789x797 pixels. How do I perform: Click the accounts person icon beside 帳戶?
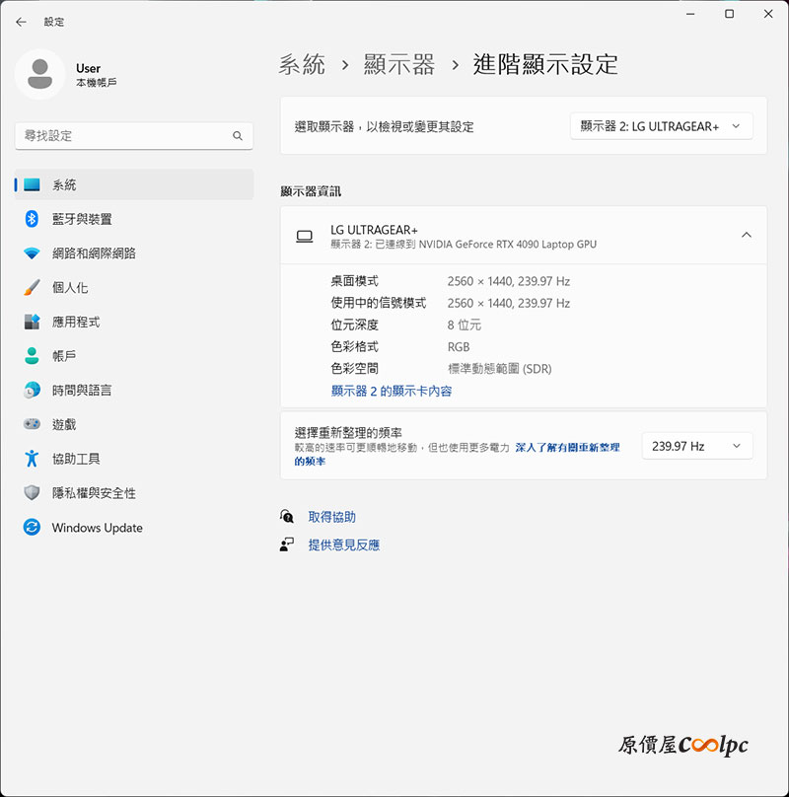coord(32,356)
